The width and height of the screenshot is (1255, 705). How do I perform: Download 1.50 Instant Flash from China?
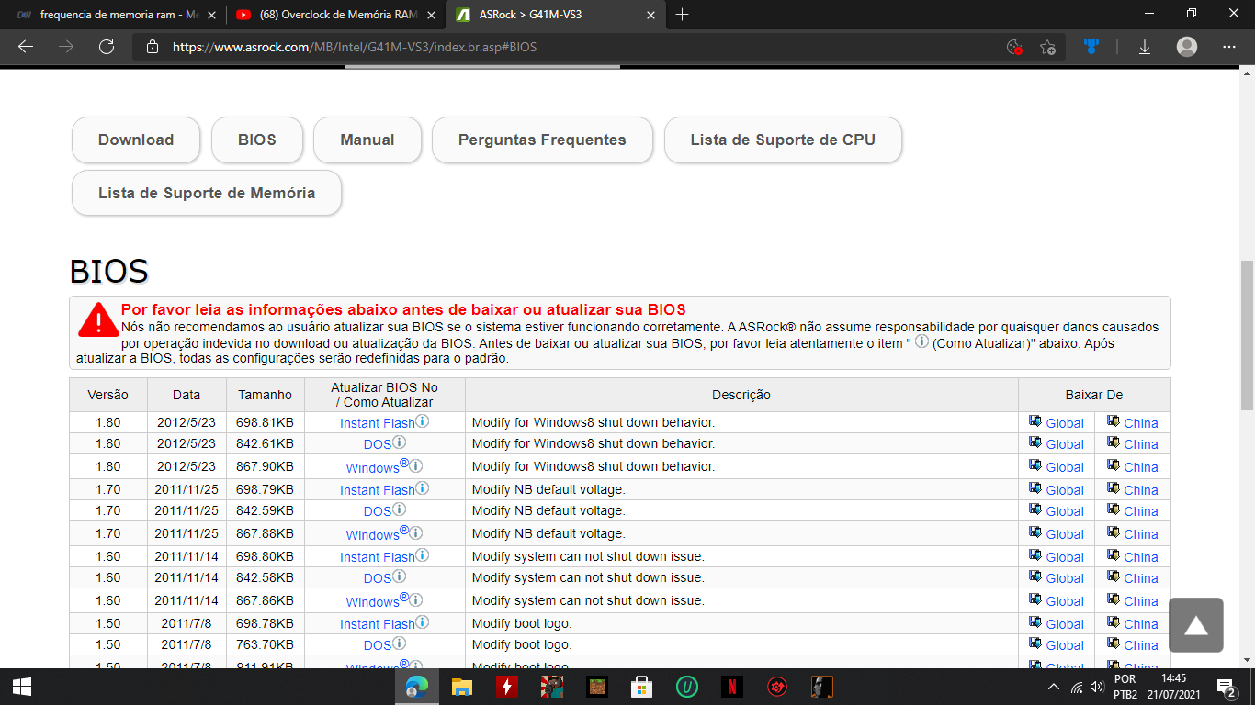(x=1141, y=624)
